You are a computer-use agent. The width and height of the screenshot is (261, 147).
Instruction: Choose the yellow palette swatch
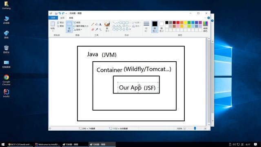tap(185, 22)
